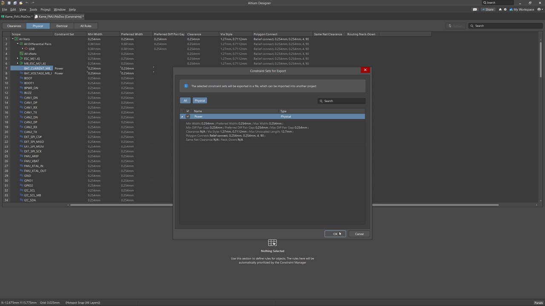The width and height of the screenshot is (545, 306).
Task: Collapse the Power row details
Action: 182,116
